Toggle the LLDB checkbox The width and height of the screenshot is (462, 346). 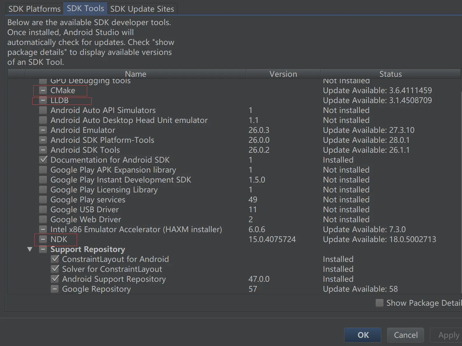(x=43, y=100)
